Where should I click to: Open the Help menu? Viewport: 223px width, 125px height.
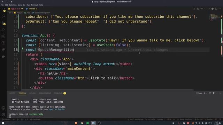pos(41,5)
